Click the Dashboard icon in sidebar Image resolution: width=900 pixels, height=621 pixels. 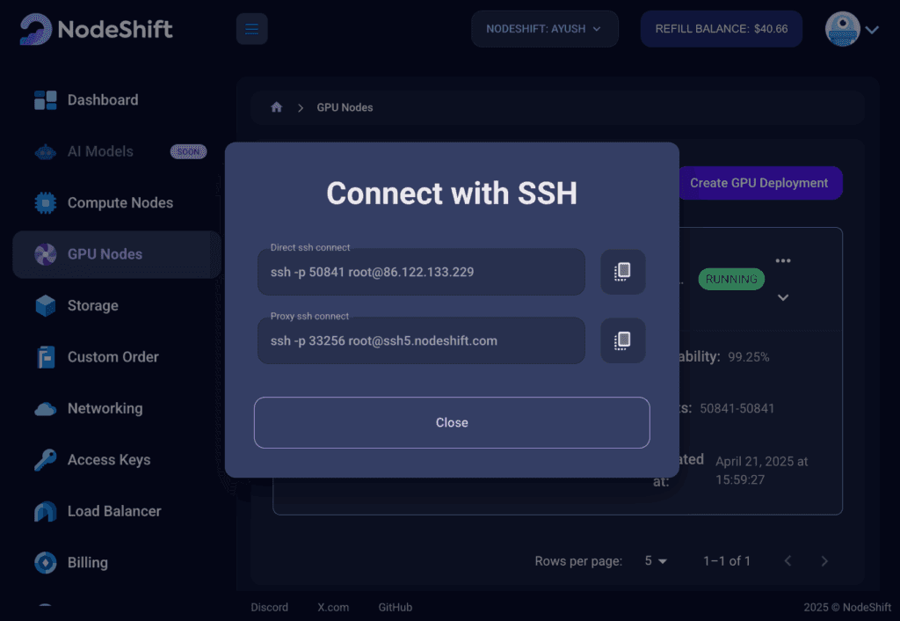click(x=46, y=100)
